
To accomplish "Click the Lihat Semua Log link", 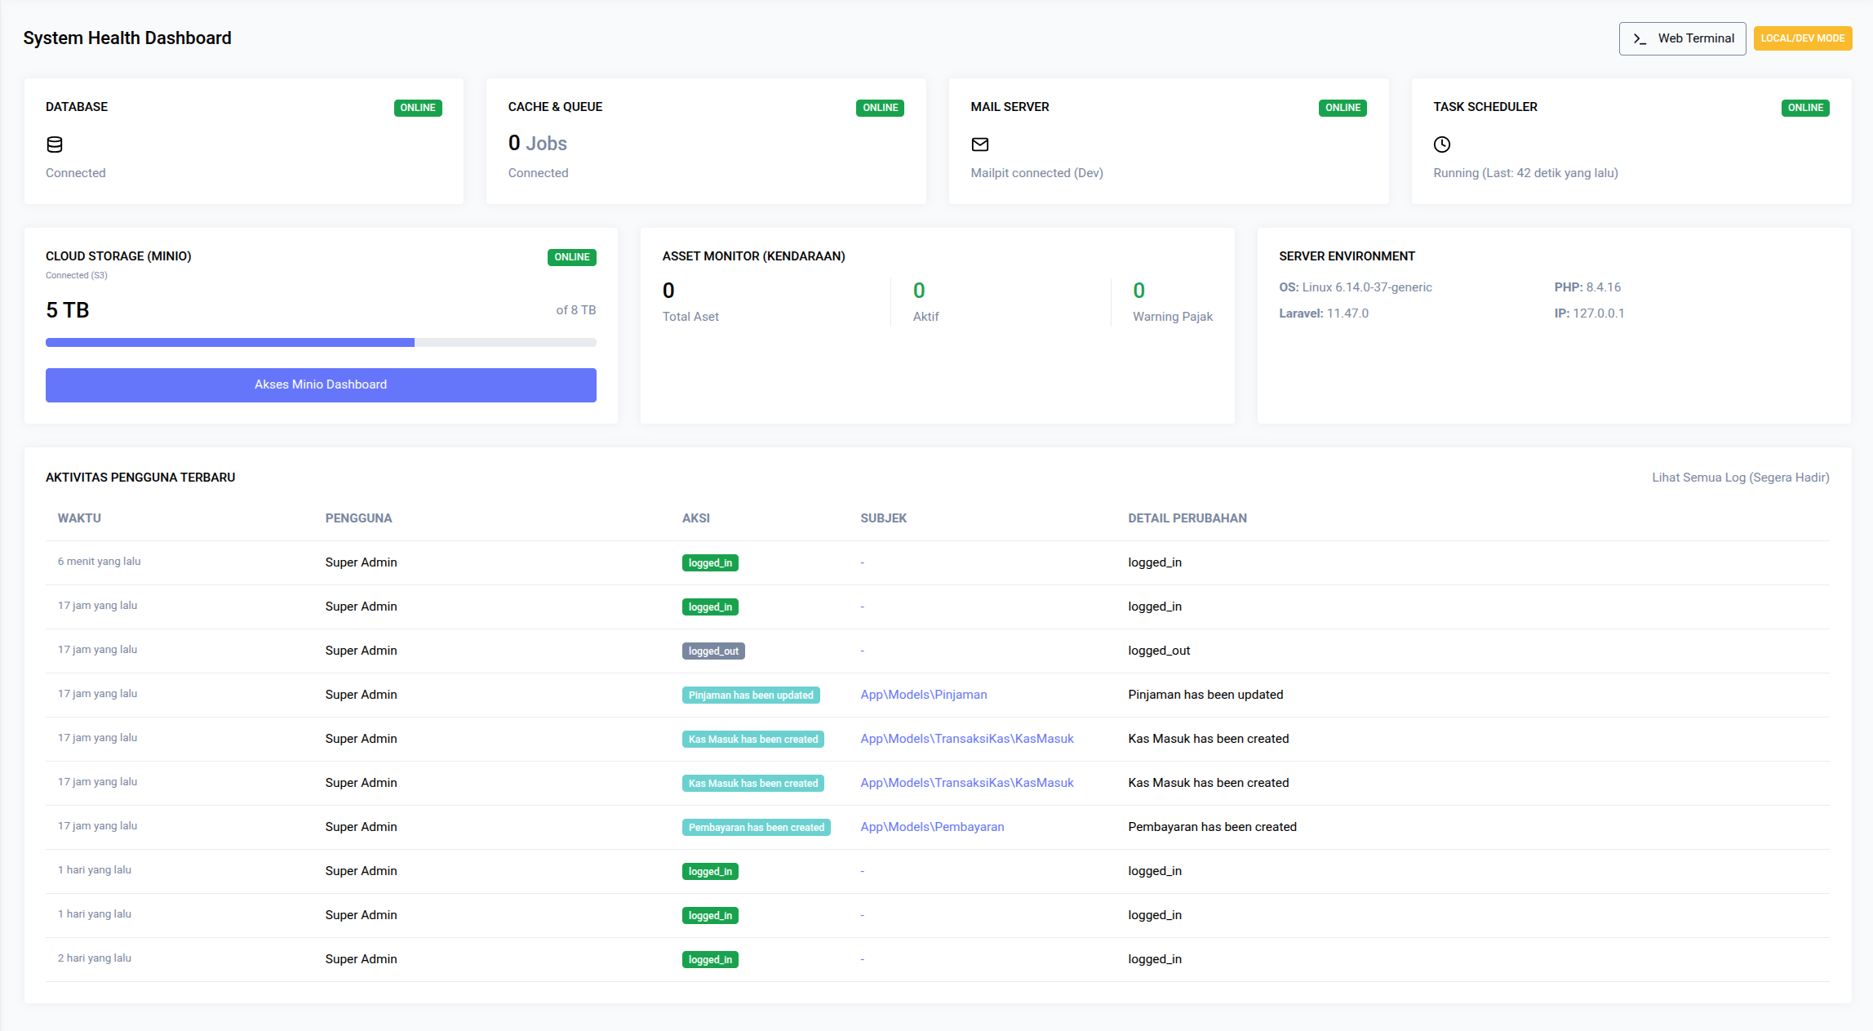I will tap(1740, 478).
